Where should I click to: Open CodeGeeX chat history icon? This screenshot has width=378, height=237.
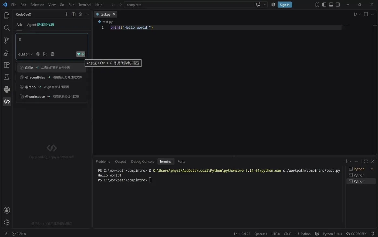[80, 14]
